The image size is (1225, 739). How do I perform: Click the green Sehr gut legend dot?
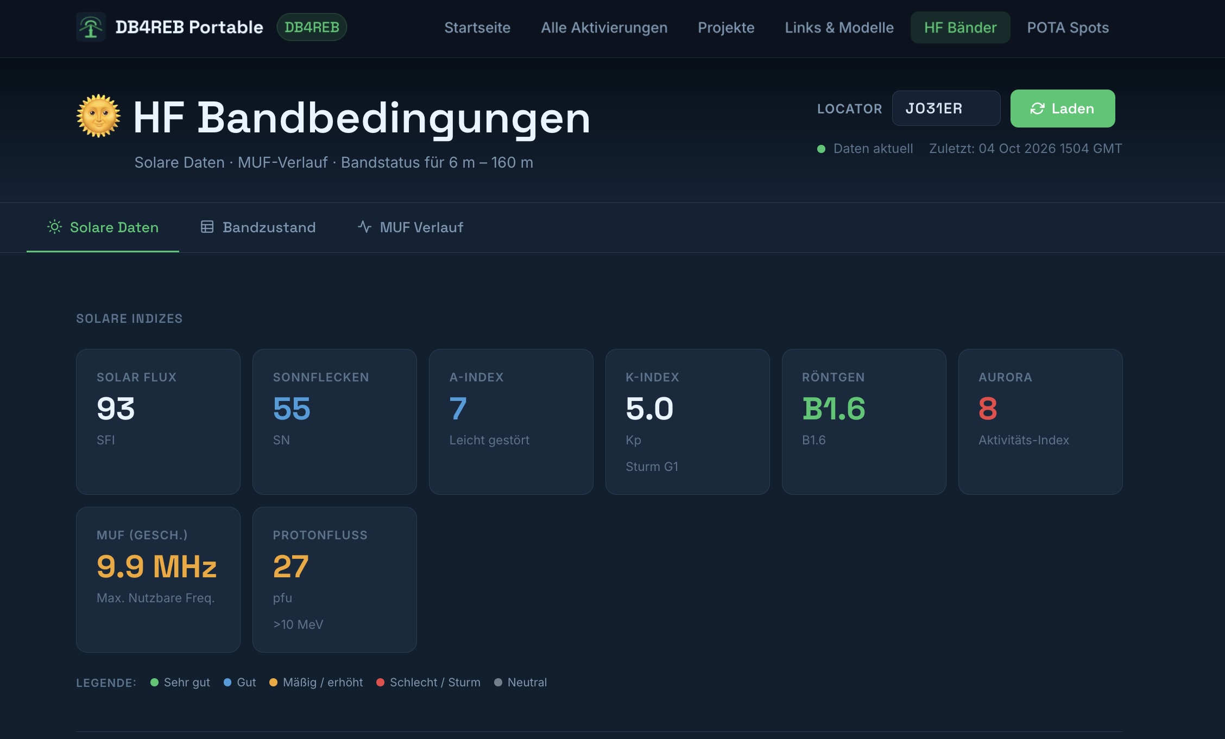[154, 683]
